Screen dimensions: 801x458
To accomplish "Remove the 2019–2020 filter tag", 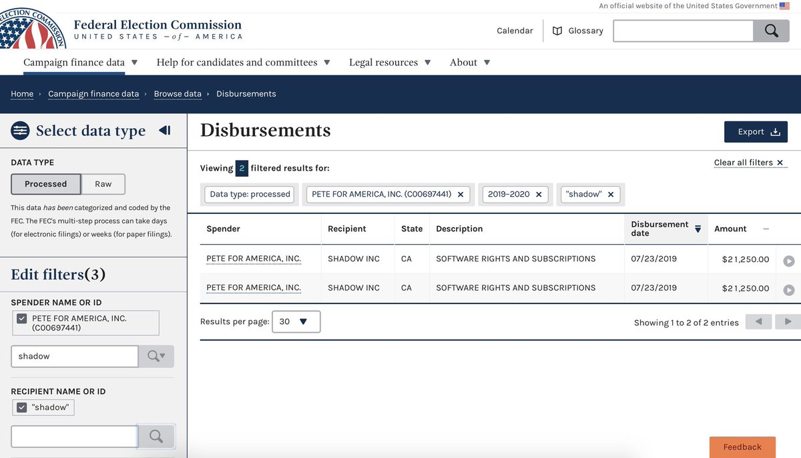I will pyautogui.click(x=539, y=194).
